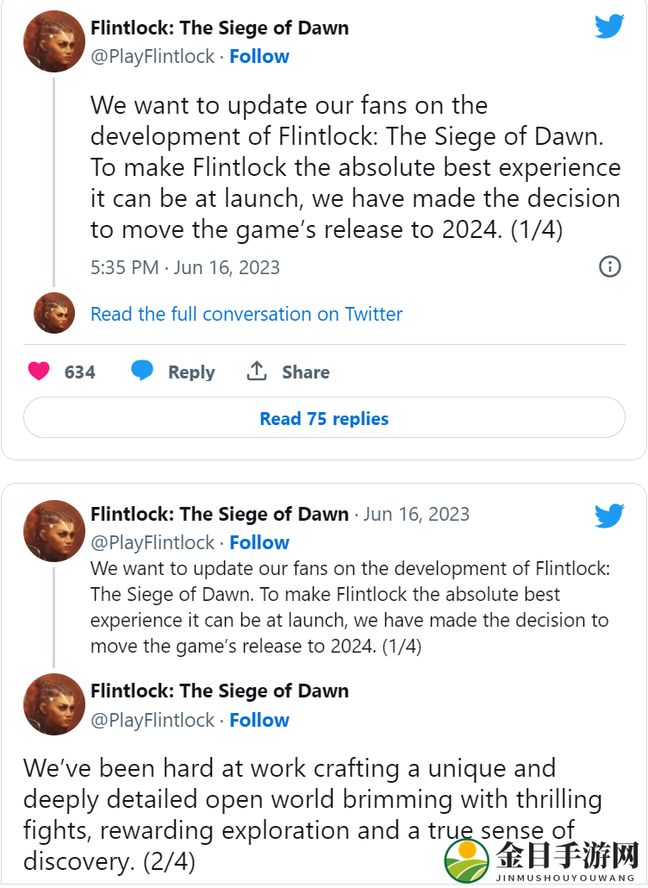Click small avatar beside Read full conversation
Viewport: 648px width, 888px height.
(54, 313)
